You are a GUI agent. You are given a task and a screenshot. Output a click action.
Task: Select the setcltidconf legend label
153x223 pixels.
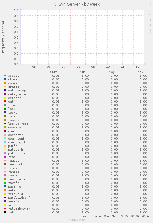[x=19, y=197]
